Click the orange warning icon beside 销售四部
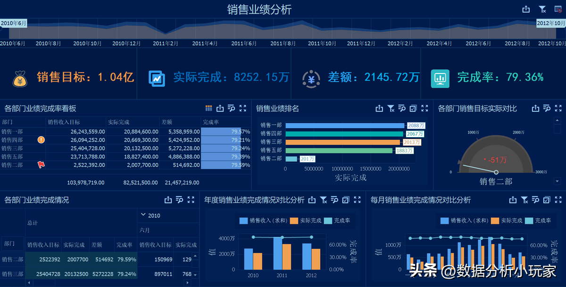The width and height of the screenshot is (566, 287). (x=41, y=139)
